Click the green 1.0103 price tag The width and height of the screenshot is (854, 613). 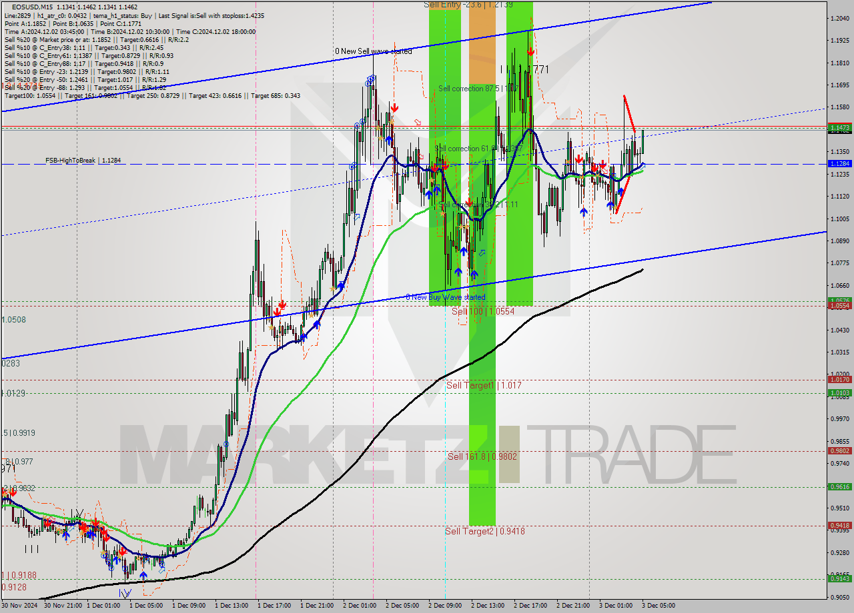click(x=839, y=392)
